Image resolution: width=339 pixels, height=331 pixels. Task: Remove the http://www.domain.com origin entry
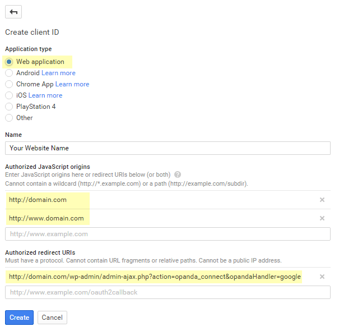point(322,218)
